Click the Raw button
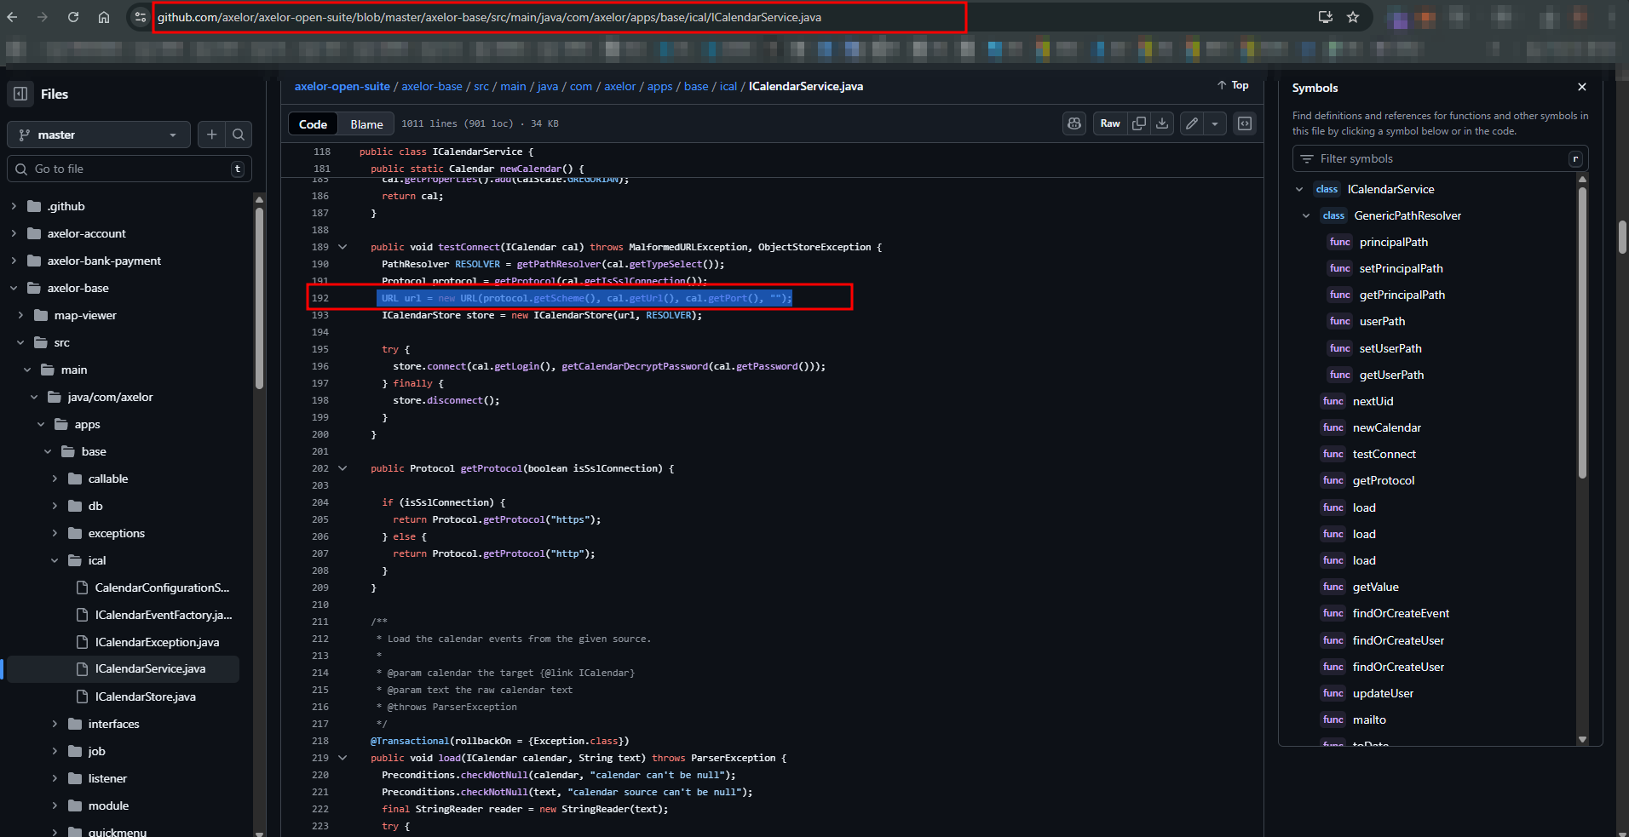 point(1109,123)
